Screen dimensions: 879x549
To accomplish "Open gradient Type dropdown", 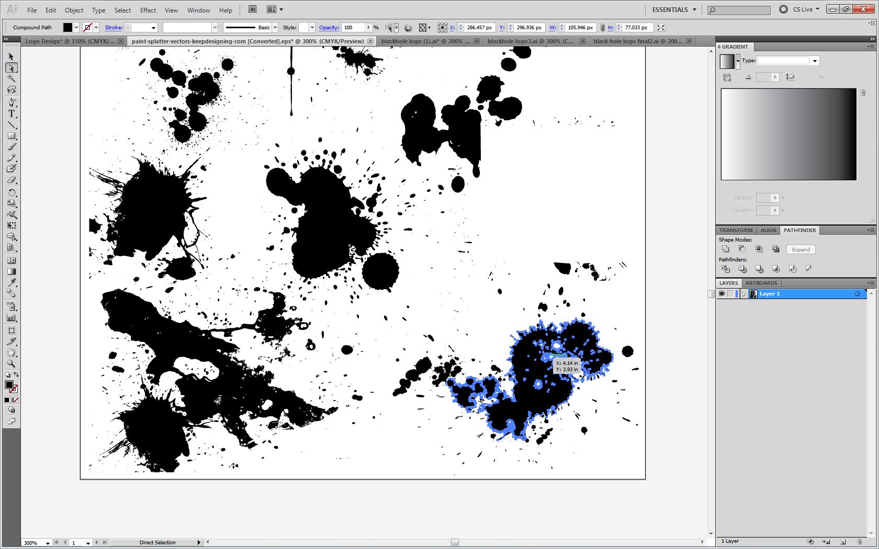I will pos(815,61).
